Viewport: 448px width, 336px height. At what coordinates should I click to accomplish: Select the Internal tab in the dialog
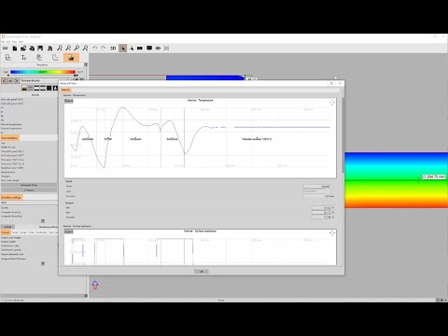(x=65, y=90)
